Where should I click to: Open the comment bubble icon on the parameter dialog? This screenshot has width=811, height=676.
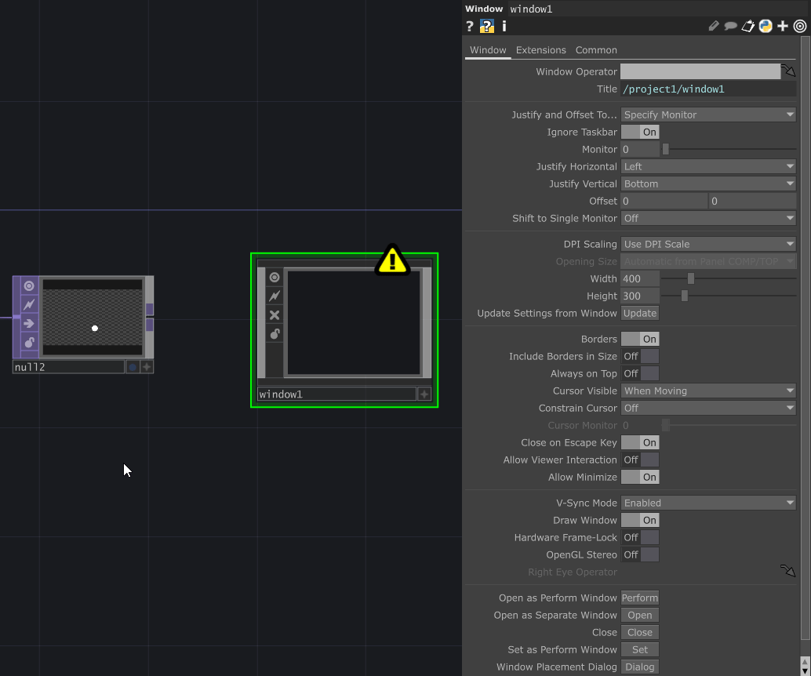tap(730, 26)
